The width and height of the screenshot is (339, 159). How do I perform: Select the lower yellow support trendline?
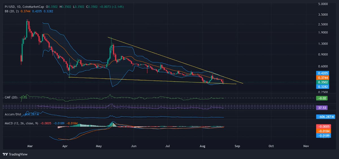153,80
